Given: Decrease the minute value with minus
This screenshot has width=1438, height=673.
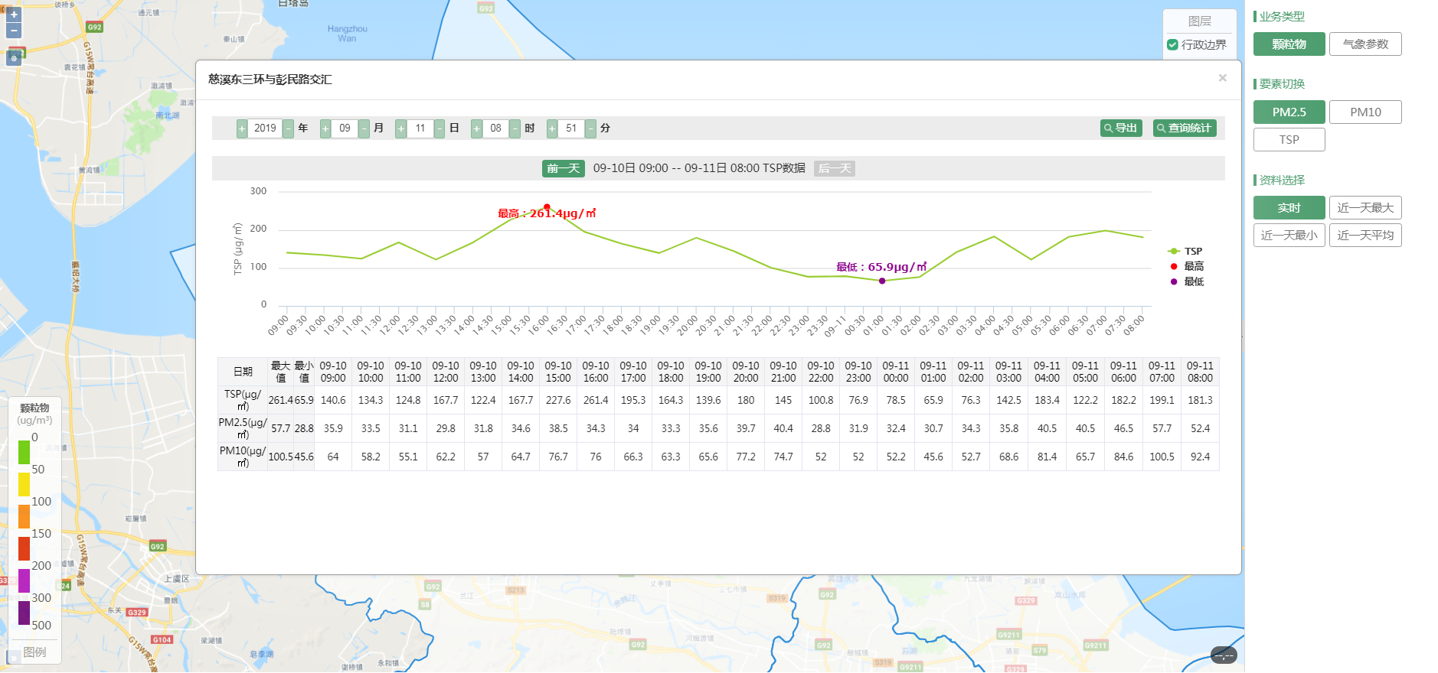Looking at the screenshot, I should point(590,128).
